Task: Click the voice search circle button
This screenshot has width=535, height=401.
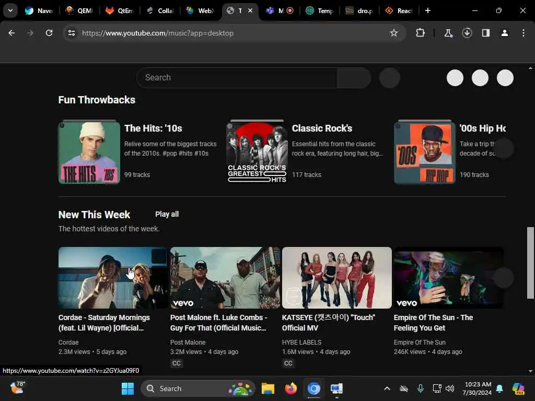Action: [x=390, y=78]
